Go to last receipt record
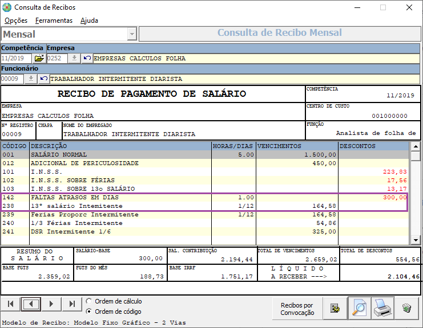Image resolution: width=423 pixels, height=328 pixels. 72,304
